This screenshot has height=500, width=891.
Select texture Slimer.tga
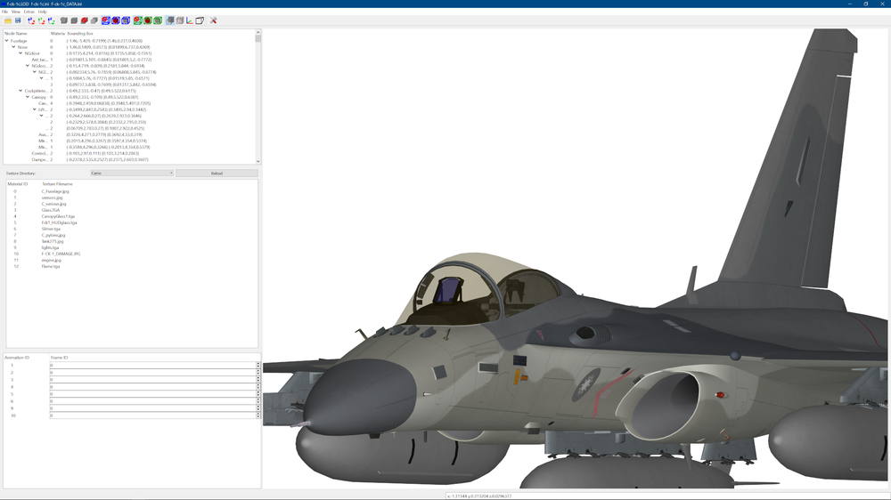point(51,229)
